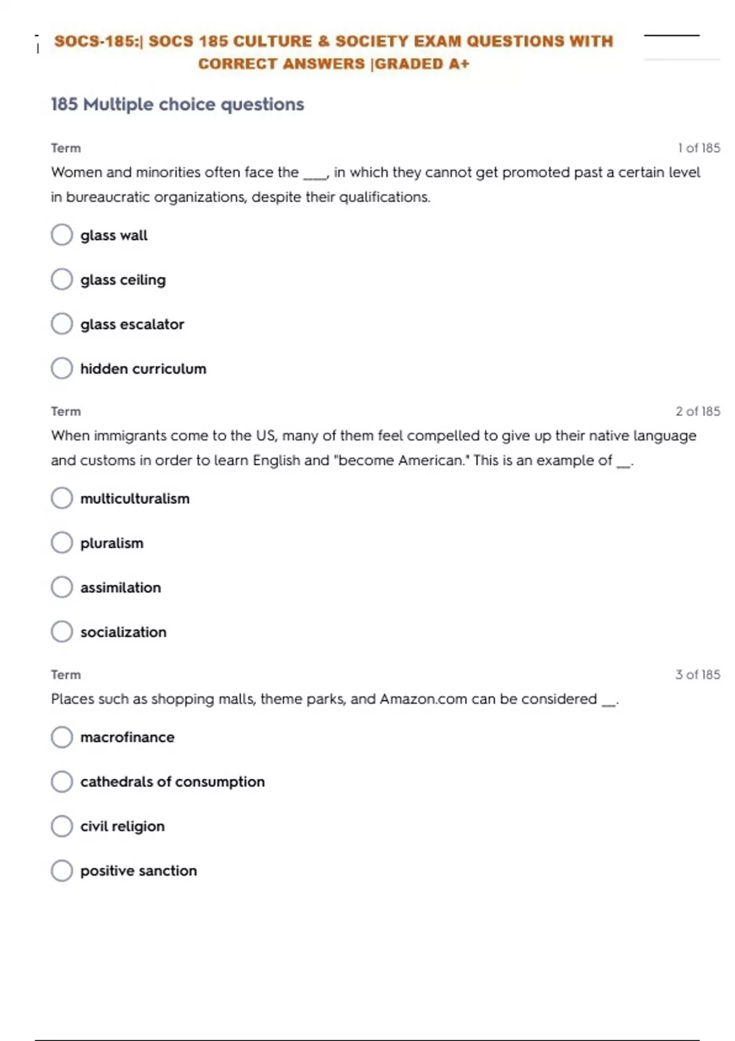Image resolution: width=735 pixels, height=1041 pixels.
Task: Click the "185 Multiple choice questions" heading
Action: 178,105
